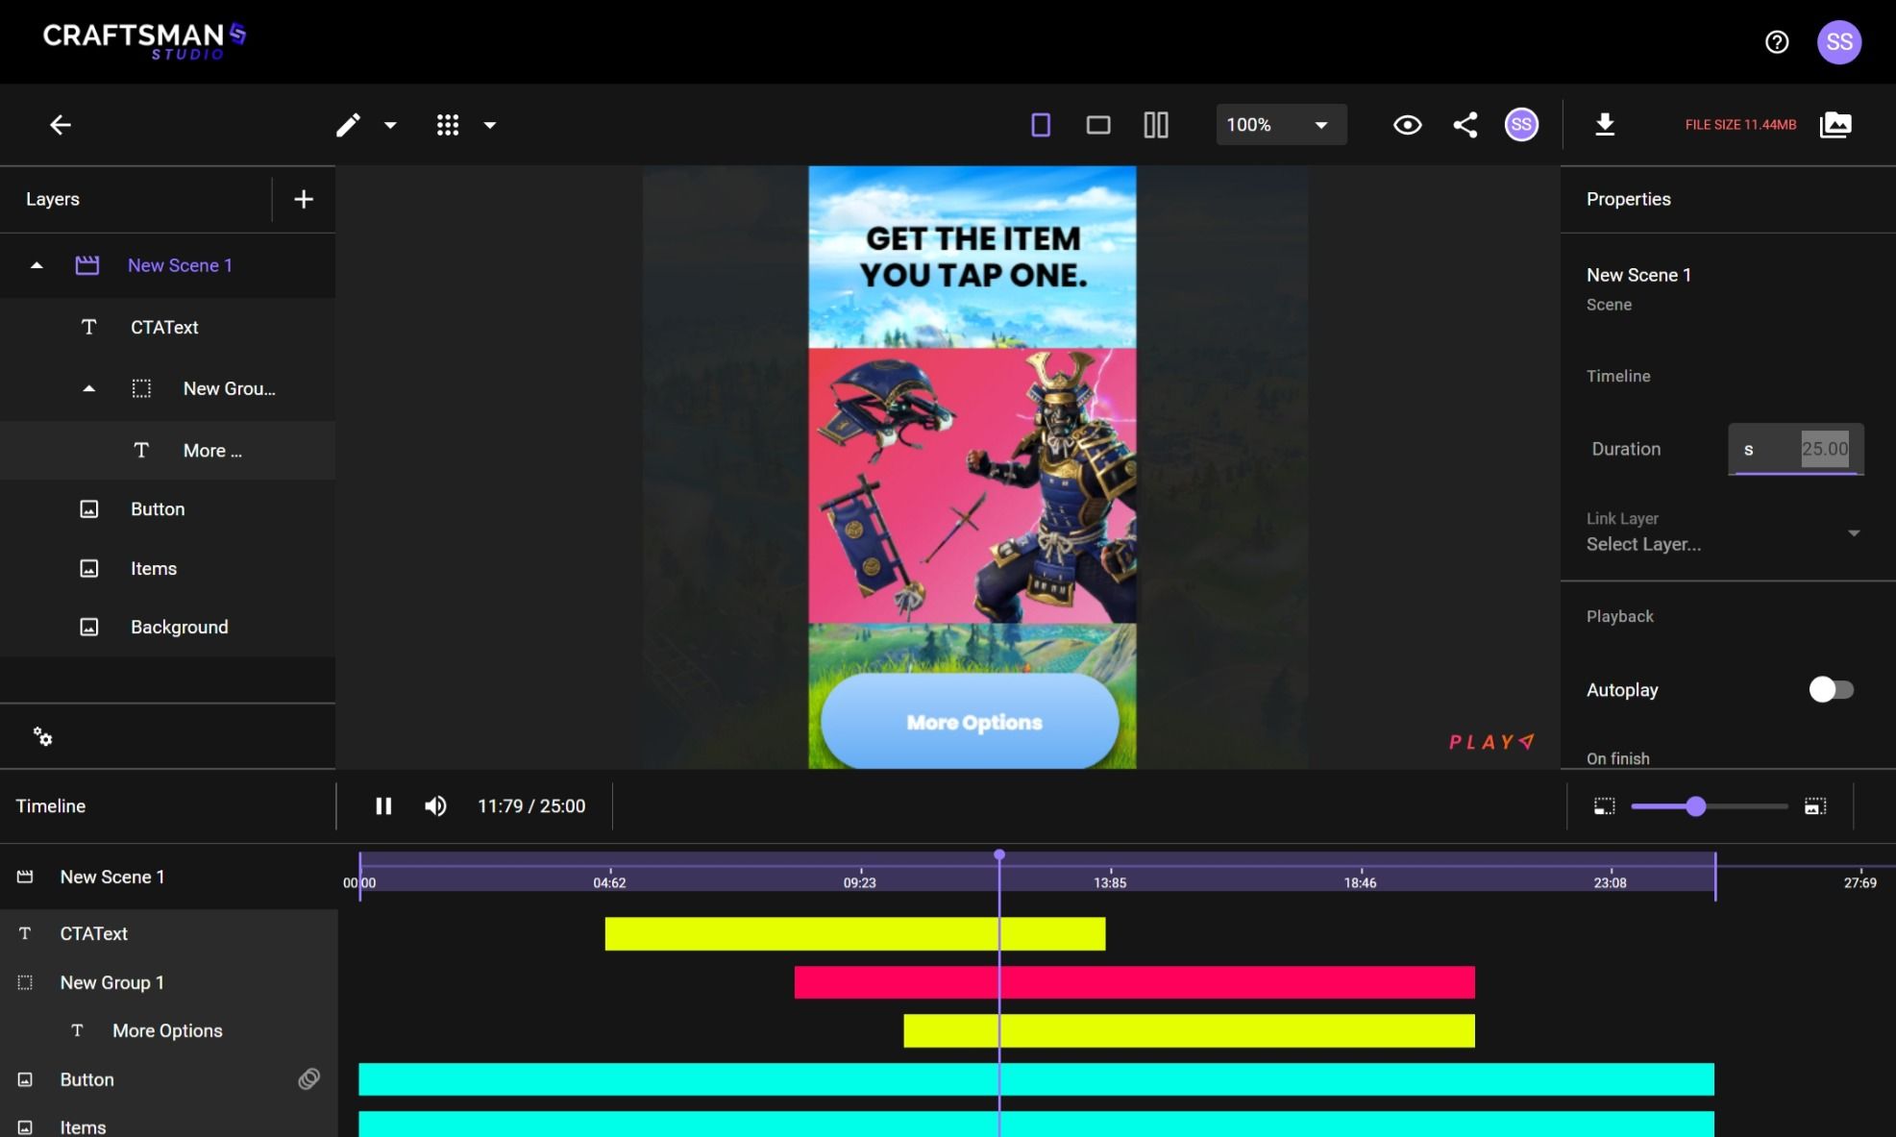Image resolution: width=1896 pixels, height=1137 pixels.
Task: Go back using the back arrow
Action: pyautogui.click(x=61, y=125)
